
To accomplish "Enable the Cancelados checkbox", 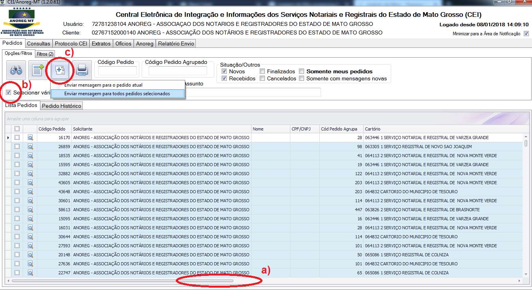I will click(x=262, y=78).
